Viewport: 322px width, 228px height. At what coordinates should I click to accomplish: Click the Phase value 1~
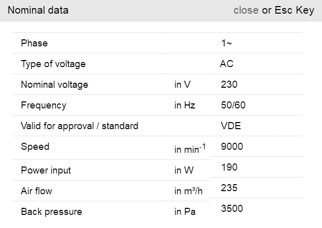[x=226, y=43]
